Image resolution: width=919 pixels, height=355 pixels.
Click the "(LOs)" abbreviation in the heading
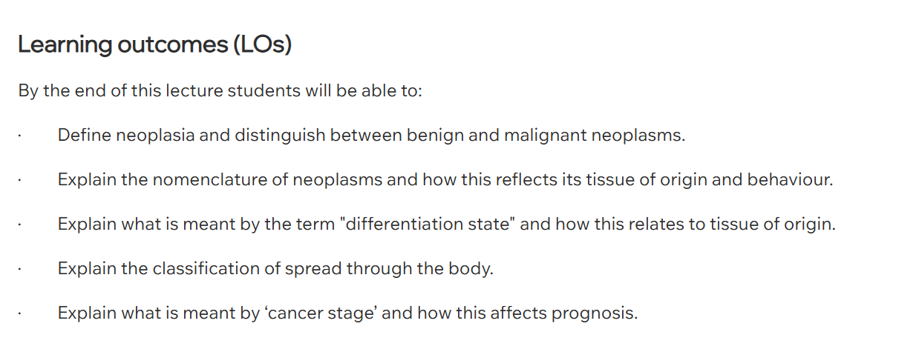coord(262,45)
